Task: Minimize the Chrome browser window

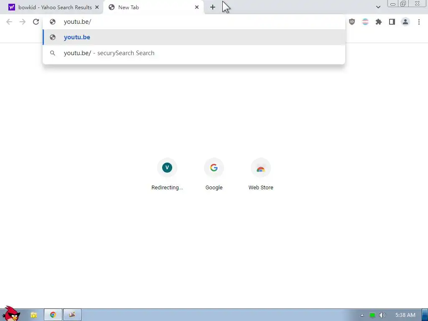Action: click(393, 4)
